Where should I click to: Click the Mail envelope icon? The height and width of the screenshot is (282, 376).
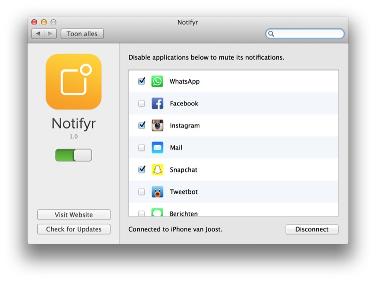[157, 148]
